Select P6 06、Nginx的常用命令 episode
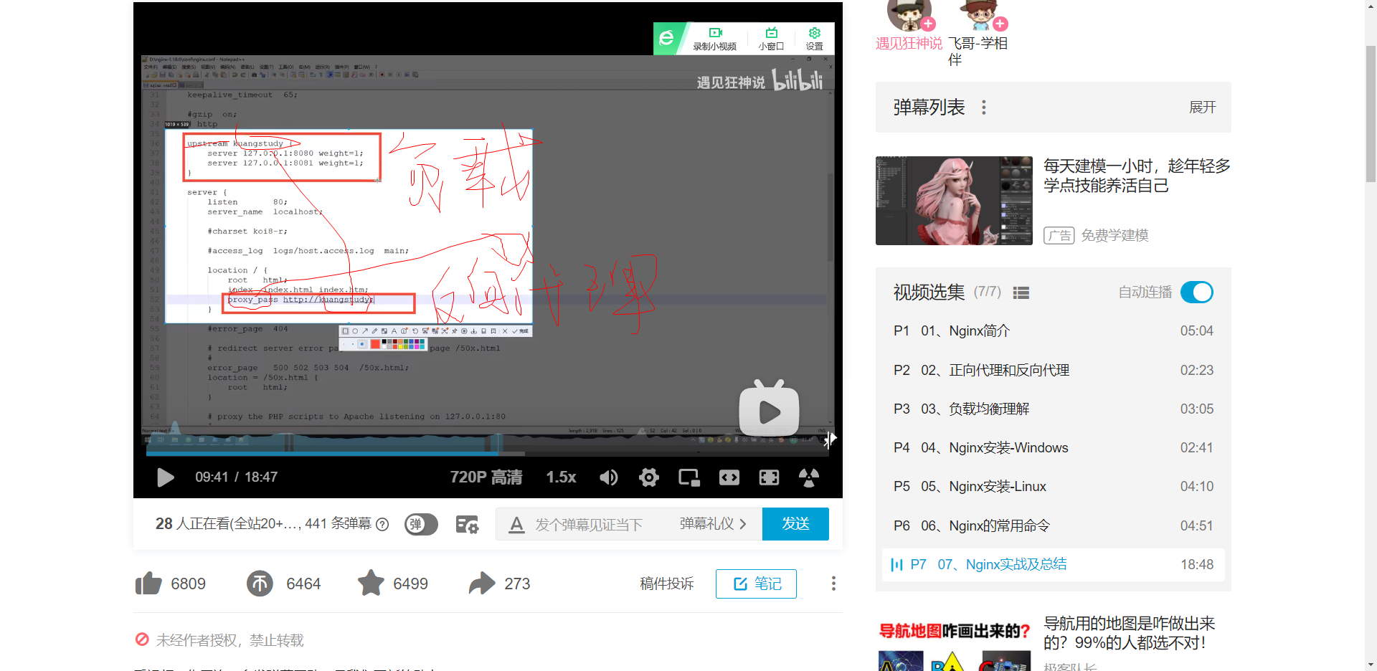This screenshot has height=671, width=1377. (x=1053, y=525)
